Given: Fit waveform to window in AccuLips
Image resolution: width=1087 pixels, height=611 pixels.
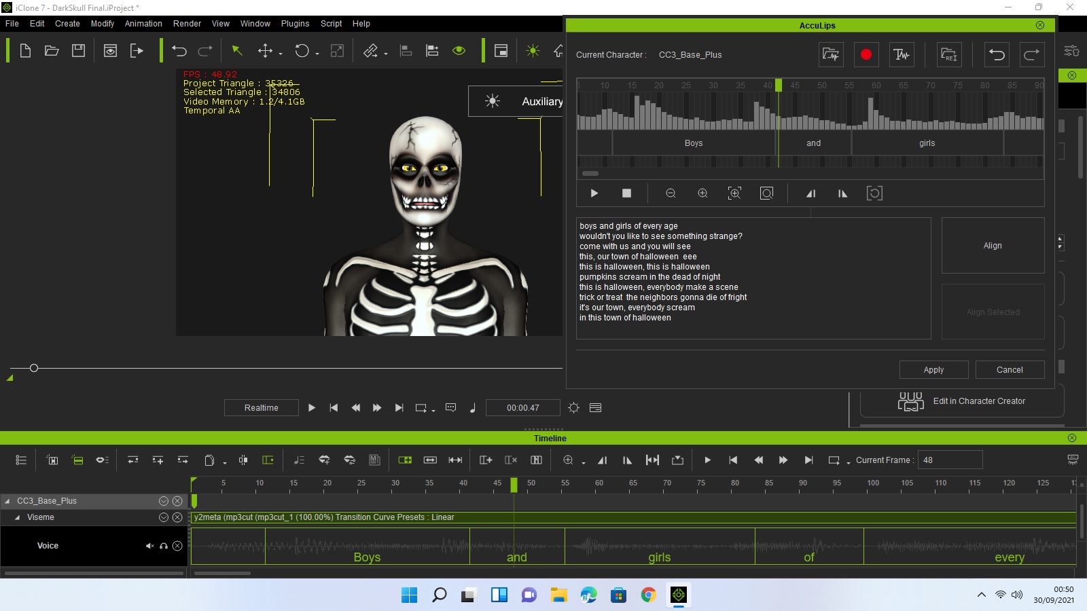Looking at the screenshot, I should pyautogui.click(x=766, y=193).
